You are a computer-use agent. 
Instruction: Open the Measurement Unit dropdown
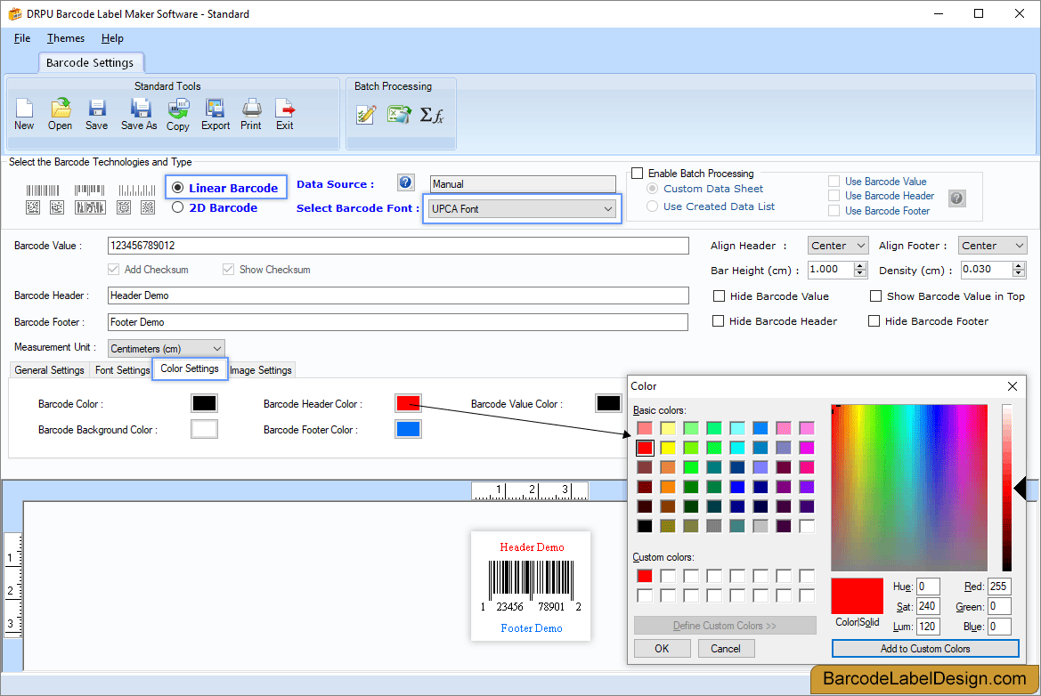click(166, 348)
